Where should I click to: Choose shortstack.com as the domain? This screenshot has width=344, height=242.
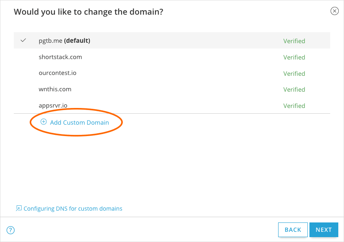click(60, 57)
